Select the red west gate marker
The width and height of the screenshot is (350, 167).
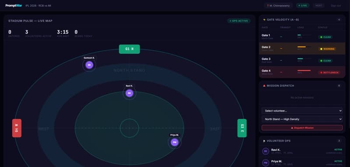coord(17,128)
